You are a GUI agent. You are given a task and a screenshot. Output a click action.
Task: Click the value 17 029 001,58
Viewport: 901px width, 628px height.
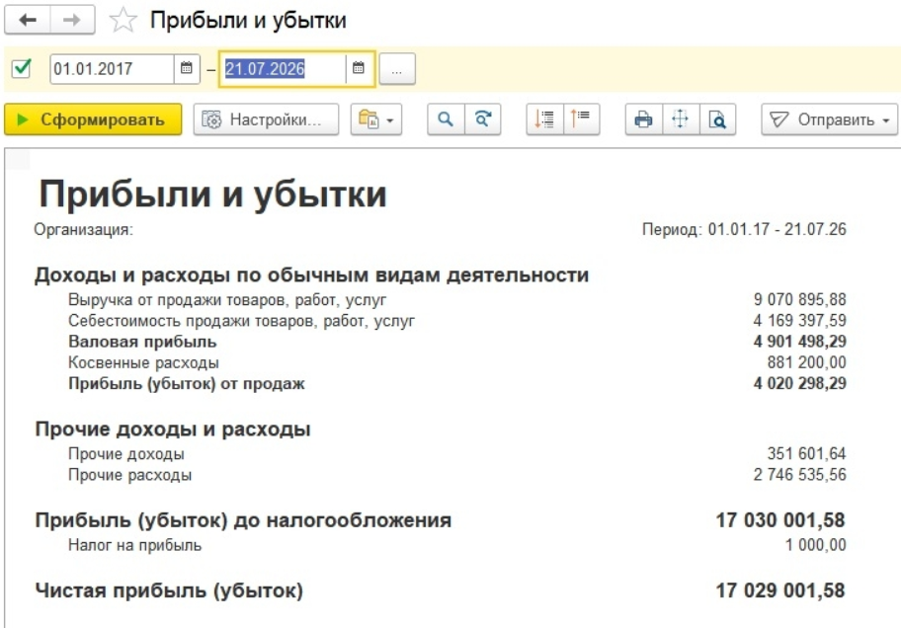[x=780, y=590]
